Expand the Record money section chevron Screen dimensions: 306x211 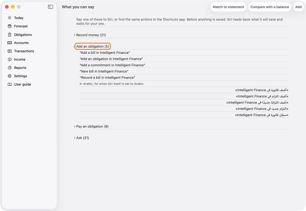coord(74,35)
